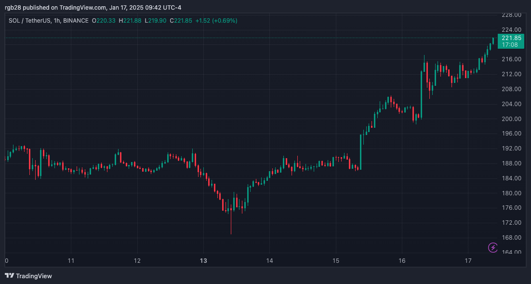Click the 17:08 candle countdown timer
The width and height of the screenshot is (531, 284).
(x=510, y=45)
